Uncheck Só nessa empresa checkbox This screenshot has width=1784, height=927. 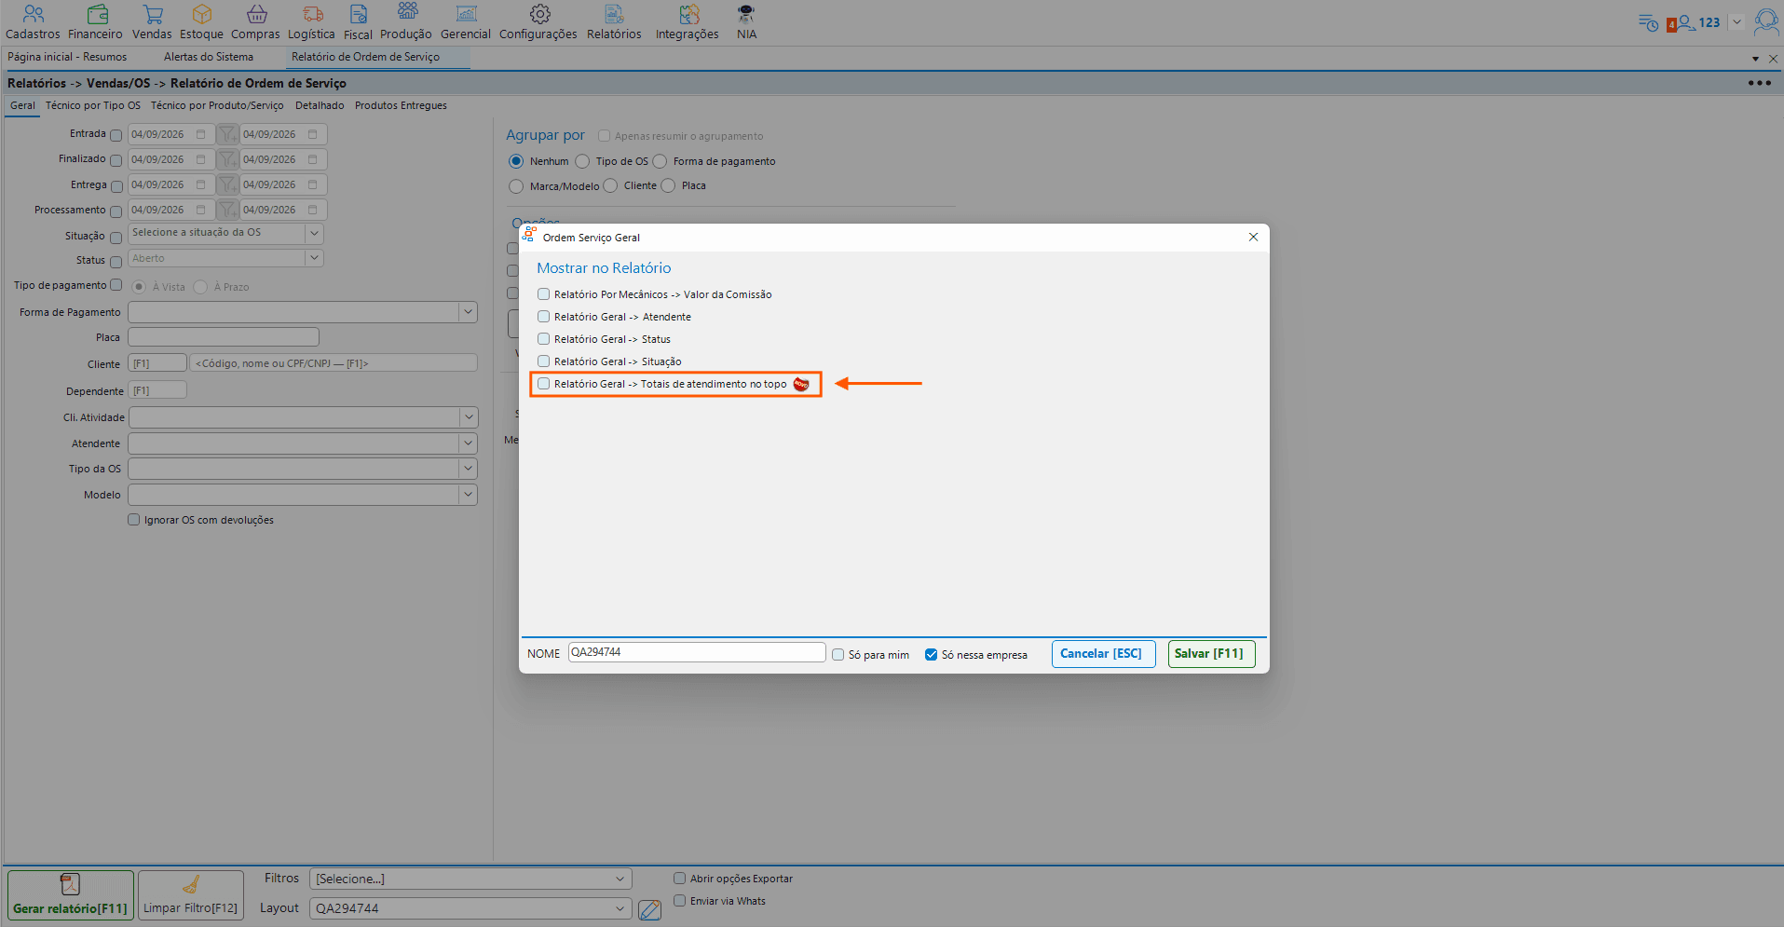pos(931,655)
